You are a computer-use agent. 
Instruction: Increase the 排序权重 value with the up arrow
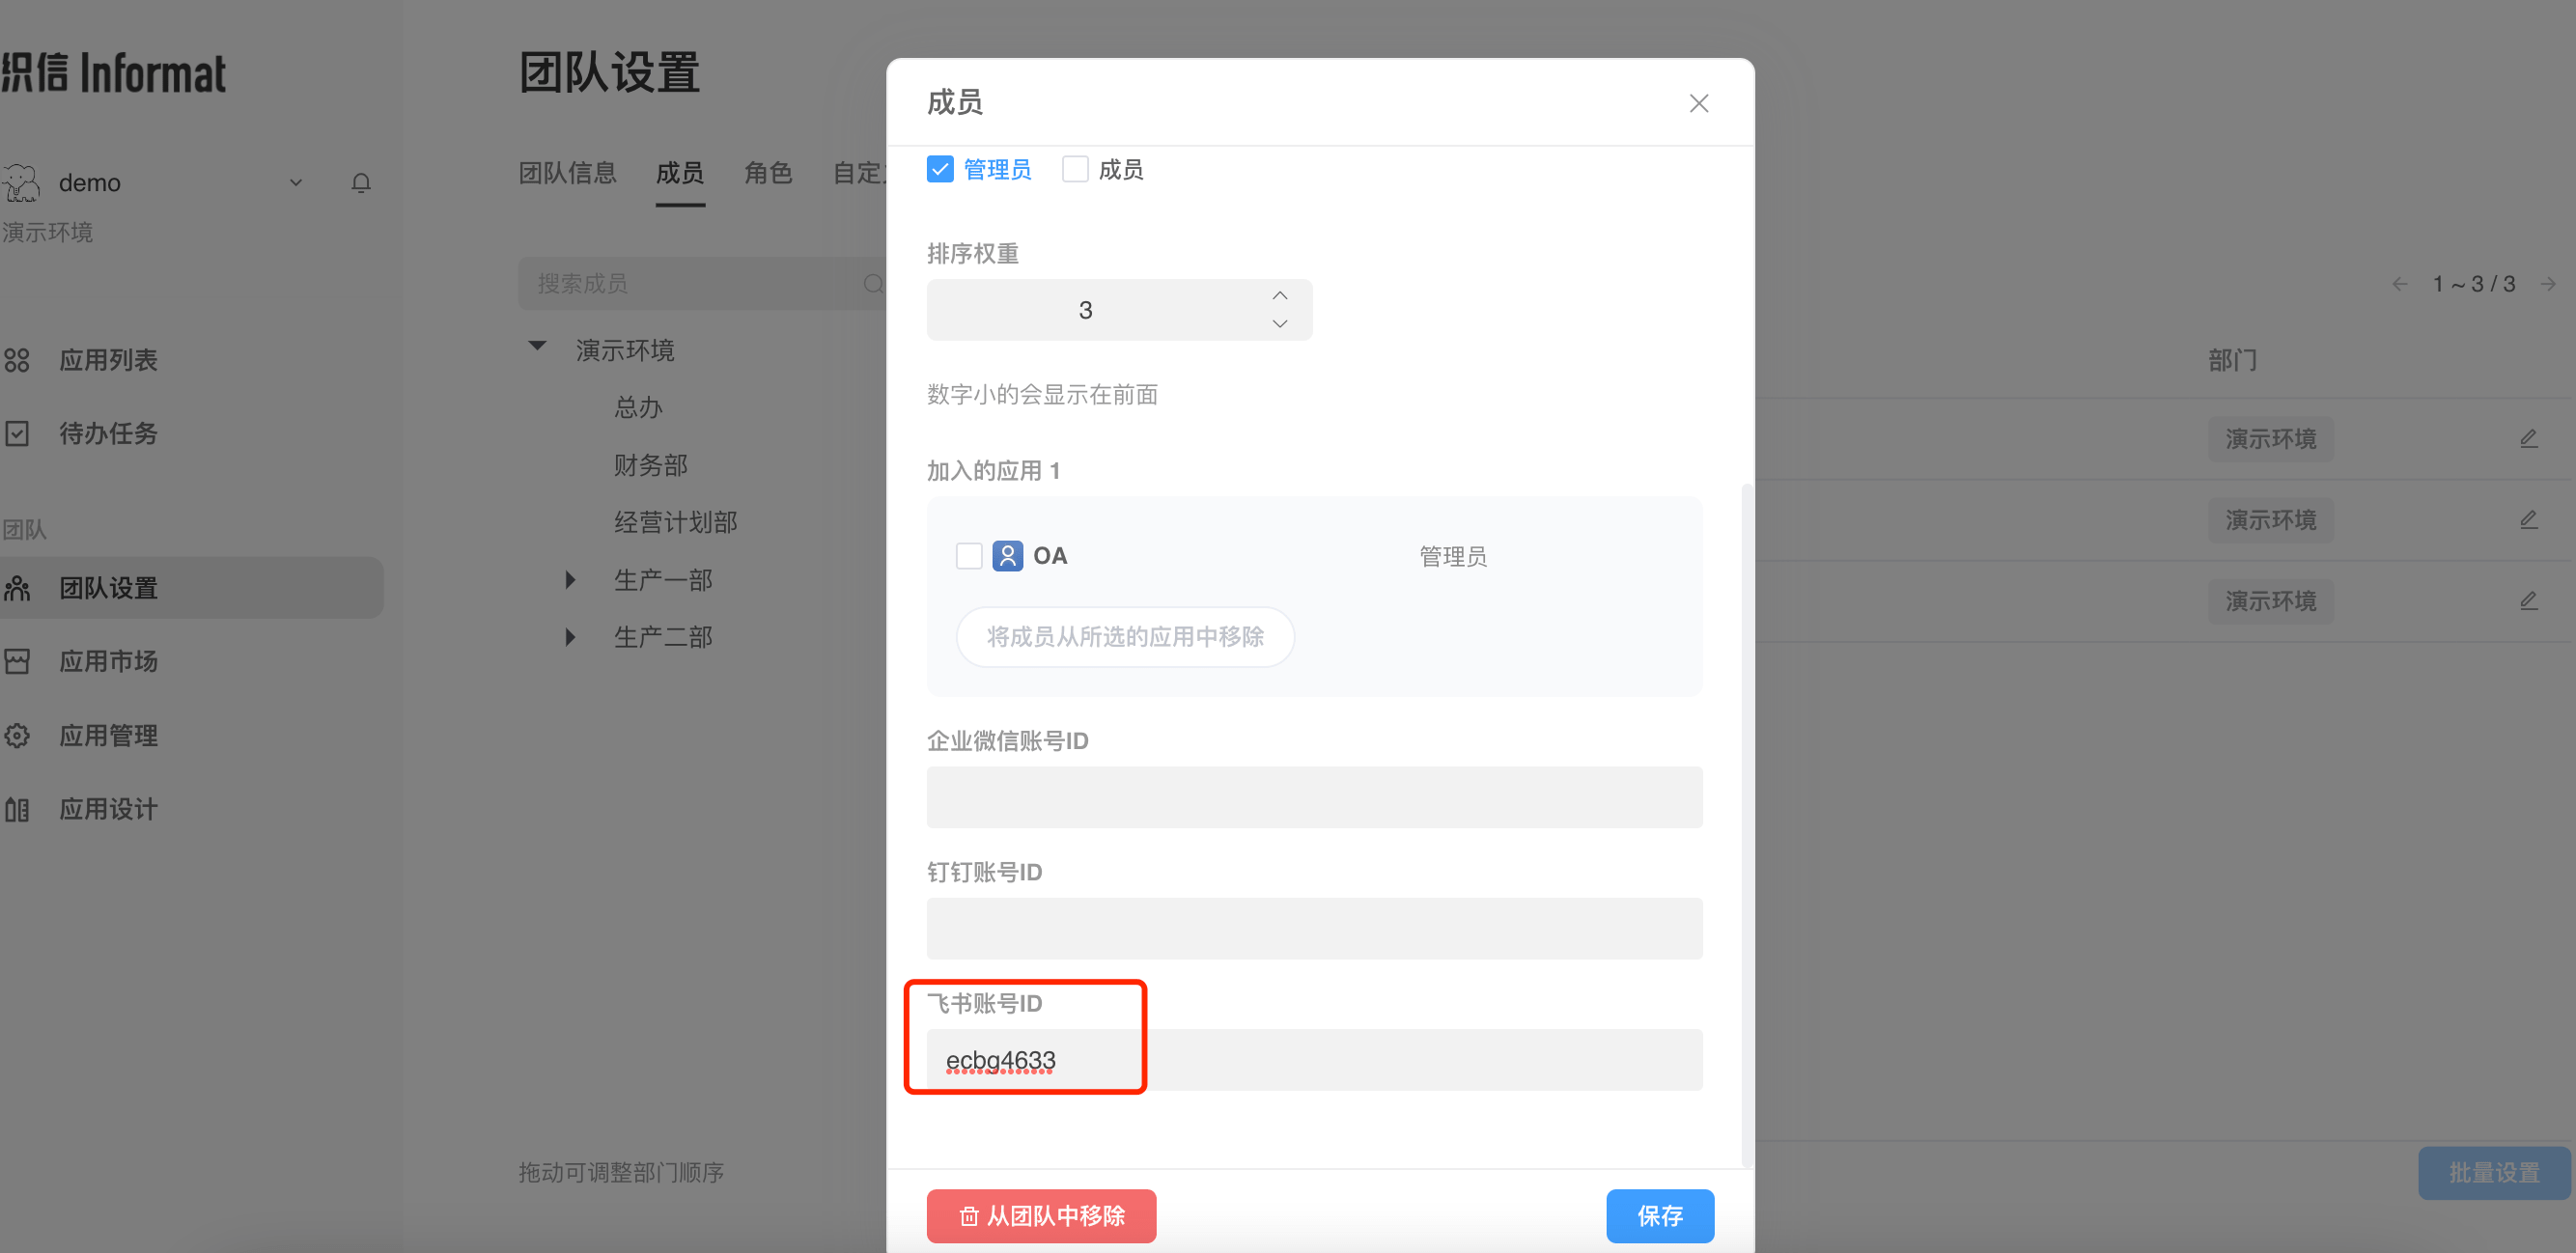click(1279, 296)
